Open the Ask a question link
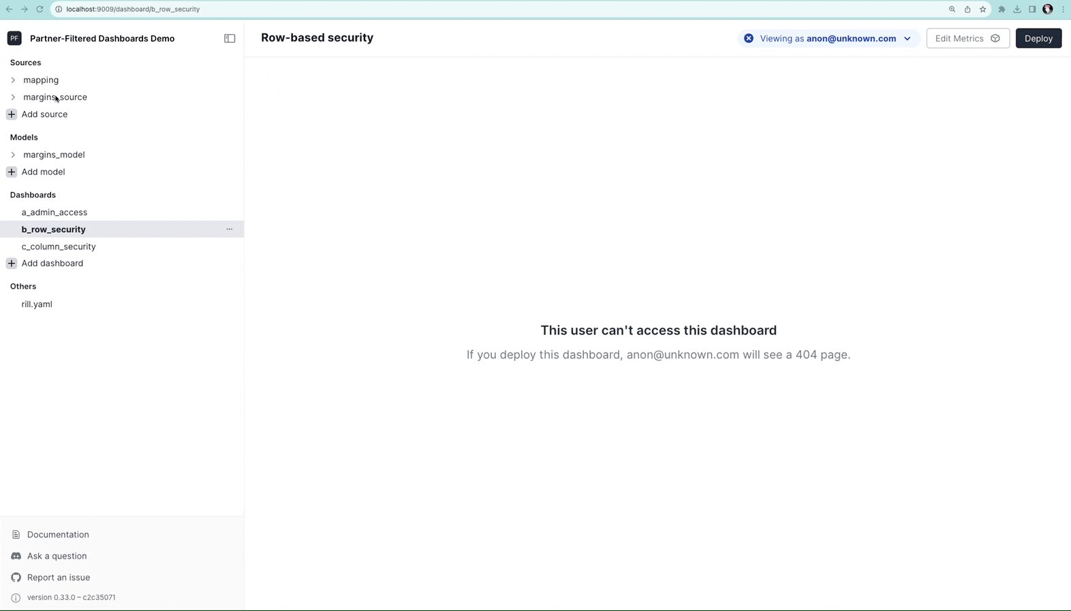The image size is (1071, 611). point(57,557)
